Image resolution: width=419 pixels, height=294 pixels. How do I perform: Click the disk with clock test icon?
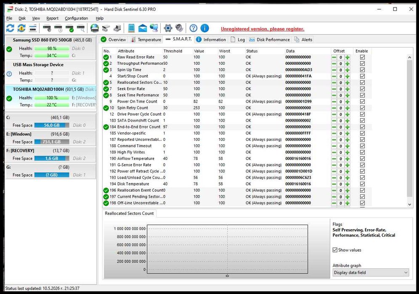pos(58,28)
